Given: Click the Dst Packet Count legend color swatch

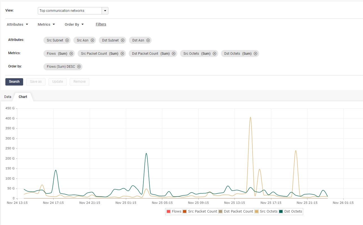Looking at the screenshot, I should click(x=220, y=211).
